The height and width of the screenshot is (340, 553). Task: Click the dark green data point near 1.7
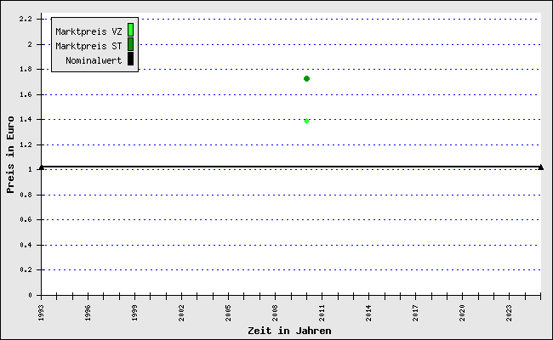tap(306, 78)
